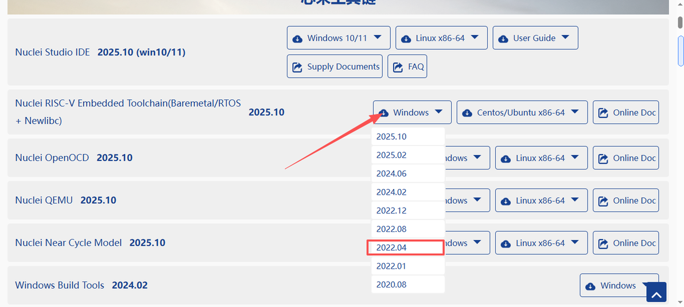The width and height of the screenshot is (684, 307).
Task: Click Online Doc share icon in OpenOCD row
Action: click(x=603, y=159)
